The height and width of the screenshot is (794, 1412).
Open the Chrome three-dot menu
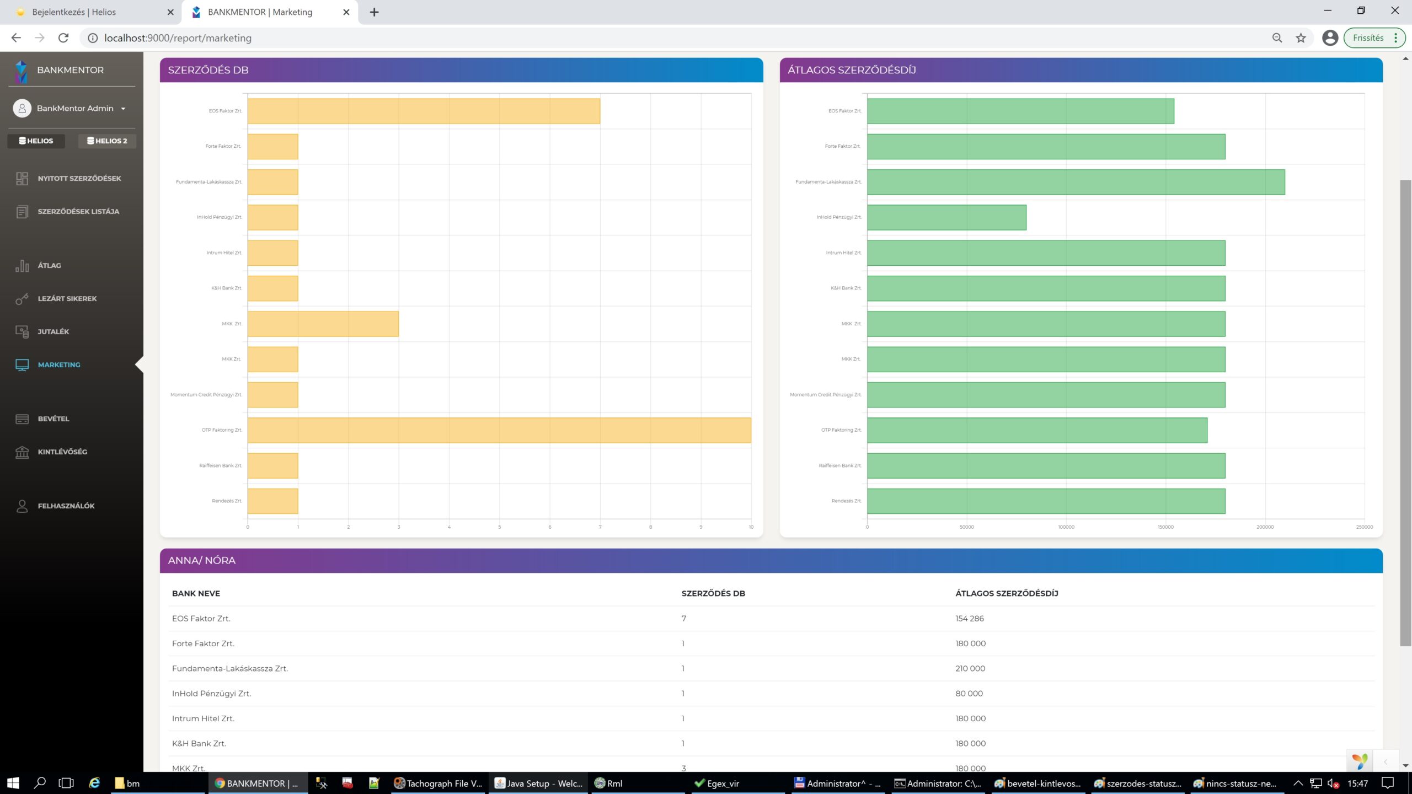tap(1396, 38)
